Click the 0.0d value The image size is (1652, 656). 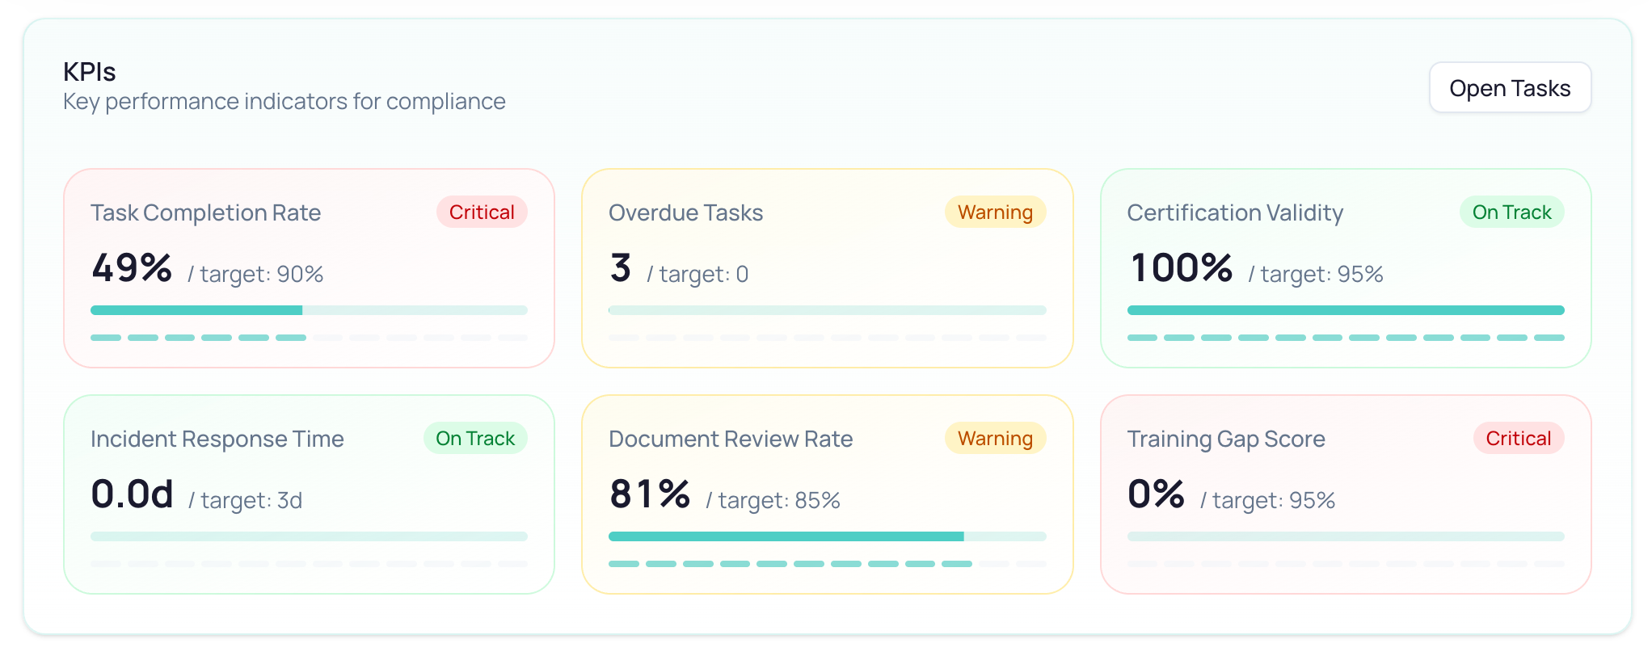coord(133,494)
